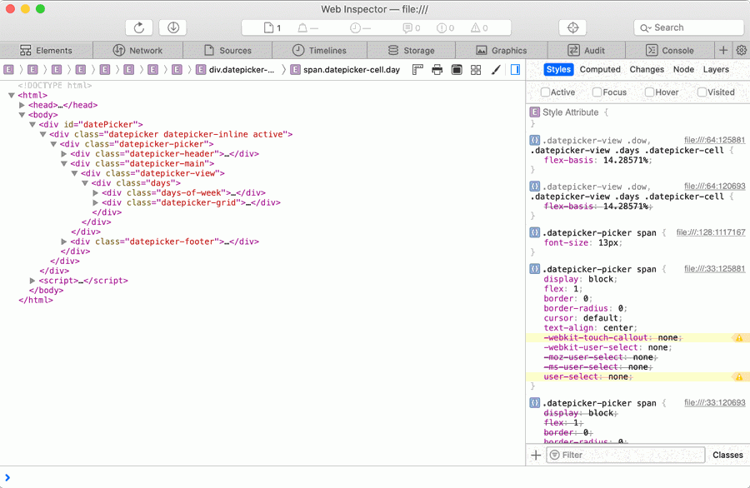This screenshot has height=488, width=750.
Task: Expand the datepicker-grid div
Action: [x=96, y=202]
